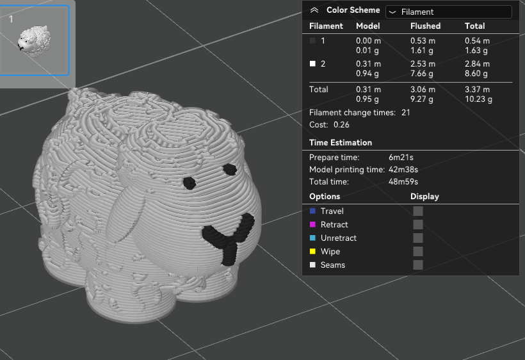Click the Display heading
Screen dimensions: 525x360
(424, 196)
